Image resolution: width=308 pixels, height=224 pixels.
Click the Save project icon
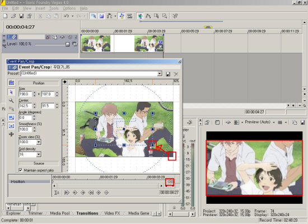pos(21,16)
